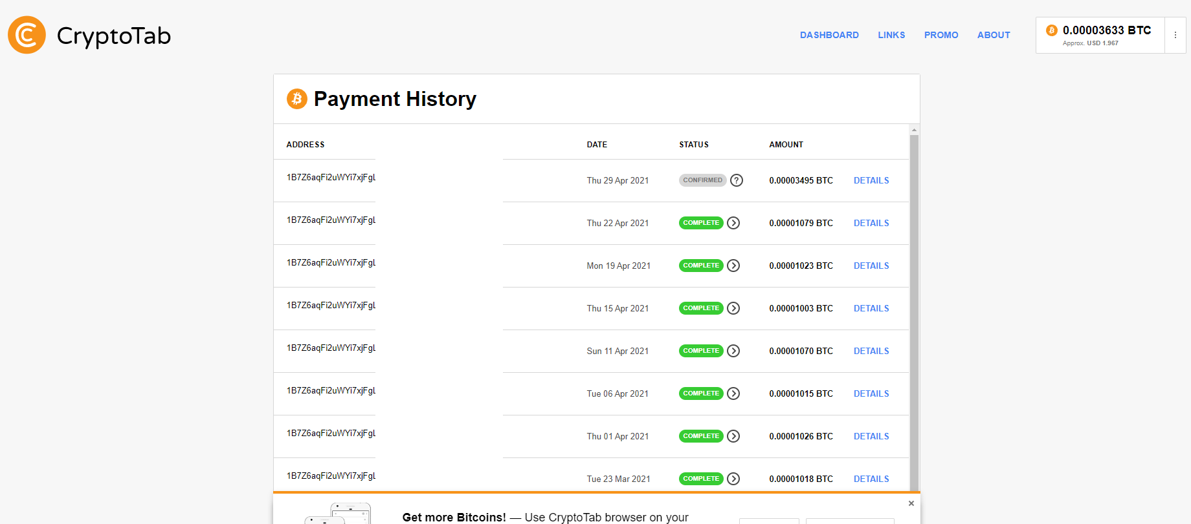1191x524 pixels.
Task: Click the Approx. USD 1.967 text
Action: 1091,43
